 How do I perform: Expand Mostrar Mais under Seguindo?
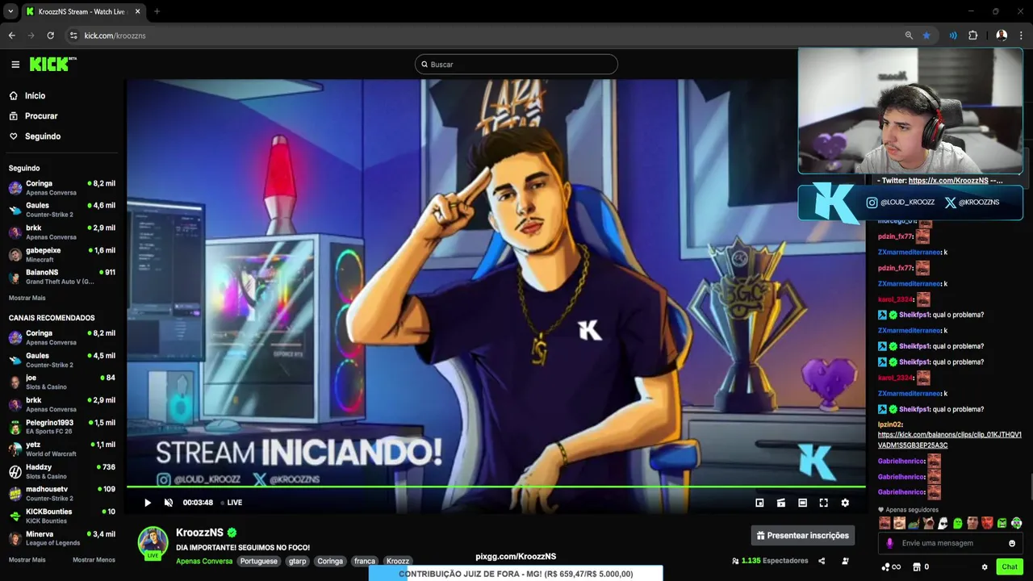(x=27, y=298)
